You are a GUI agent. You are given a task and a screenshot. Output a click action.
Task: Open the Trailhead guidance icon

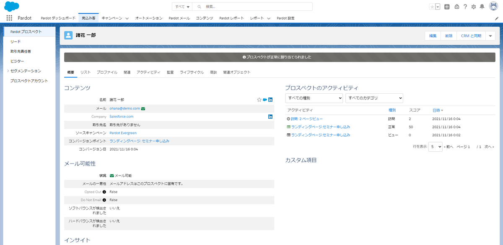456,7
